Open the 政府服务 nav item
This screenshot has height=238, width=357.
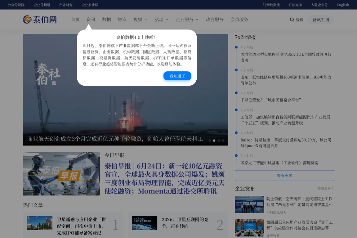[215, 20]
